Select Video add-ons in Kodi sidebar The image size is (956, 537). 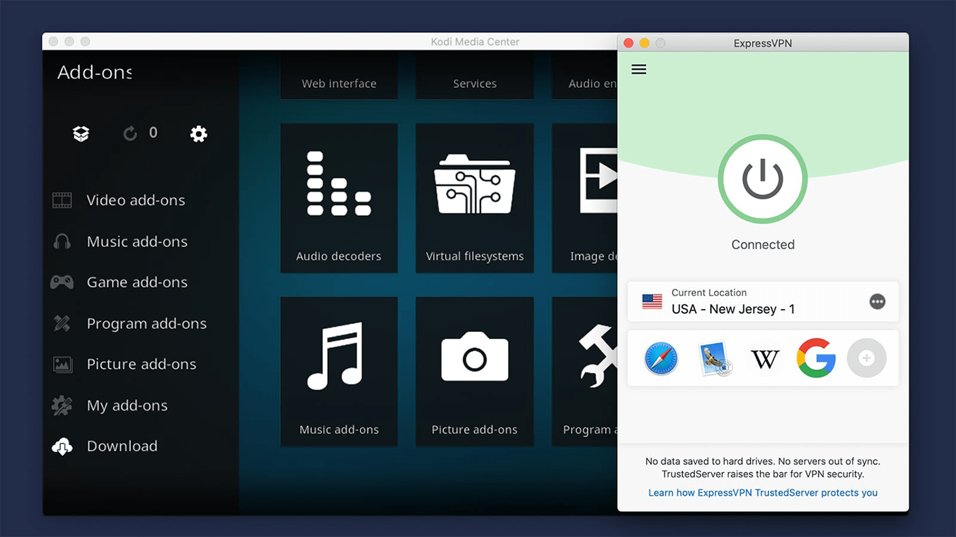[x=136, y=200]
